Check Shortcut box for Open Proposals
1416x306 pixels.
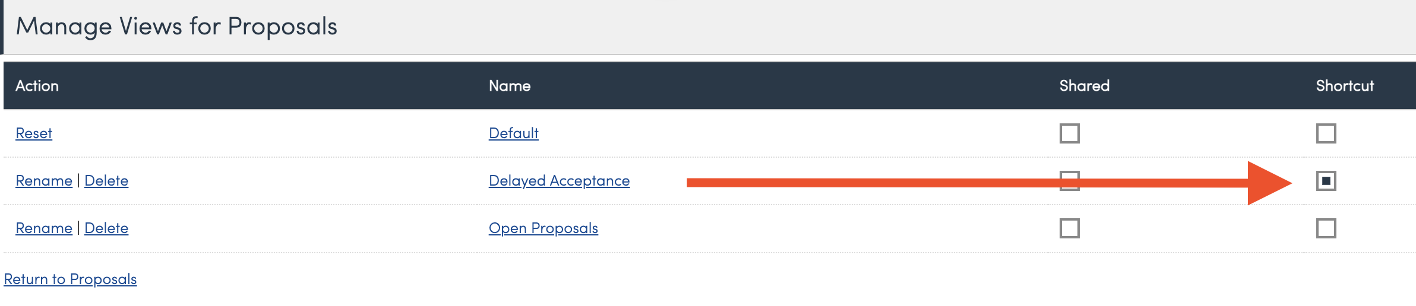[x=1326, y=228]
